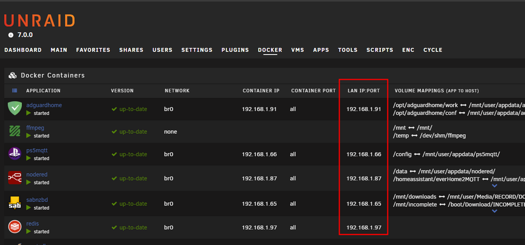Image resolution: width=525 pixels, height=245 pixels.
Task: Expand nodered volume mappings chevron
Action: [495, 186]
